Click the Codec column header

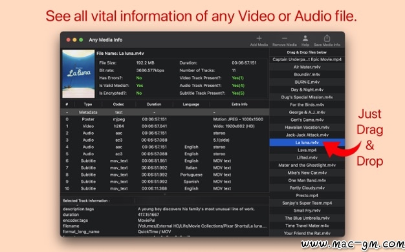(x=118, y=104)
